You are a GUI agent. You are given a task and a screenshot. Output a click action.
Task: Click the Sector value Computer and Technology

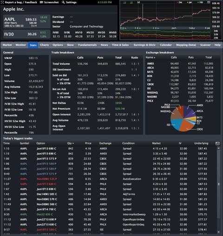point(86,26)
